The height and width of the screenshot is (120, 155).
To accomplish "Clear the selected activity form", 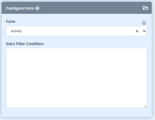I will click(137, 31).
